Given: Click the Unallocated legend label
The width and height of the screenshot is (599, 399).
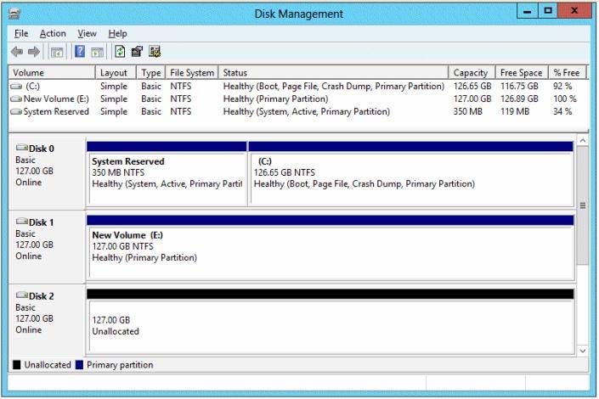Looking at the screenshot, I should tap(48, 365).
